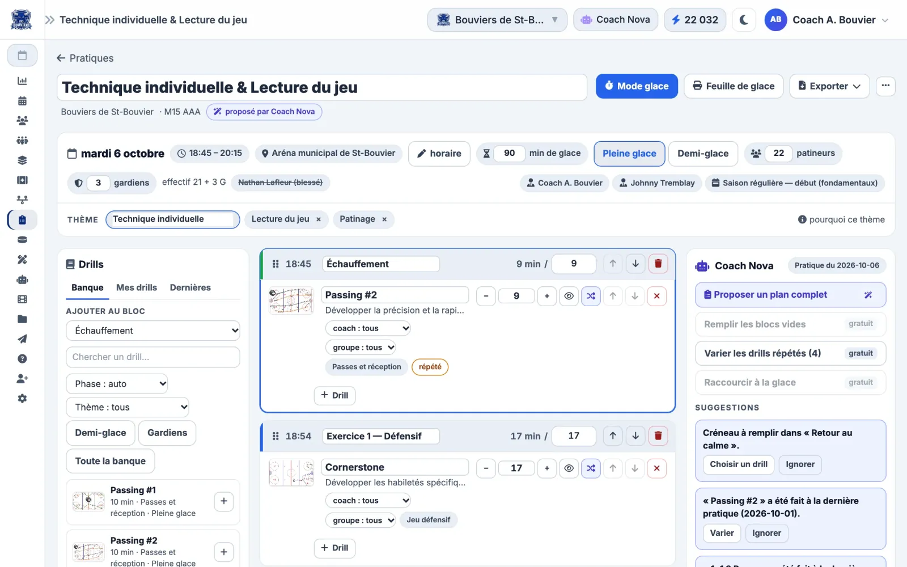Click Proposer un plan complet
The width and height of the screenshot is (907, 567).
pyautogui.click(x=790, y=295)
